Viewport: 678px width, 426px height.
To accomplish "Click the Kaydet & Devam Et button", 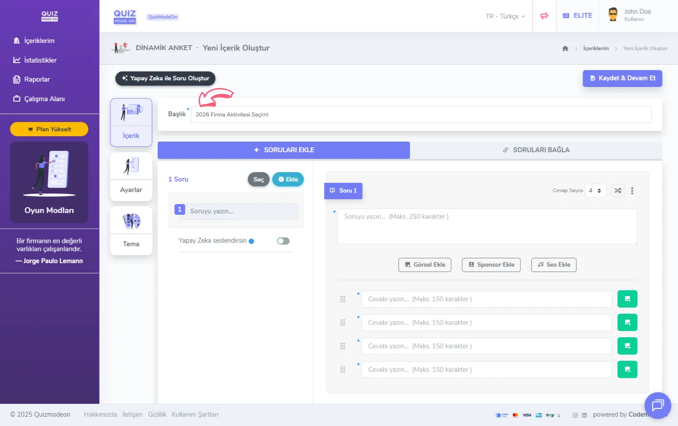I will 622,78.
